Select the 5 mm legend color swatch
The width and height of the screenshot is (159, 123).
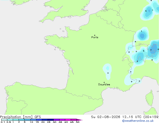(27, 120)
